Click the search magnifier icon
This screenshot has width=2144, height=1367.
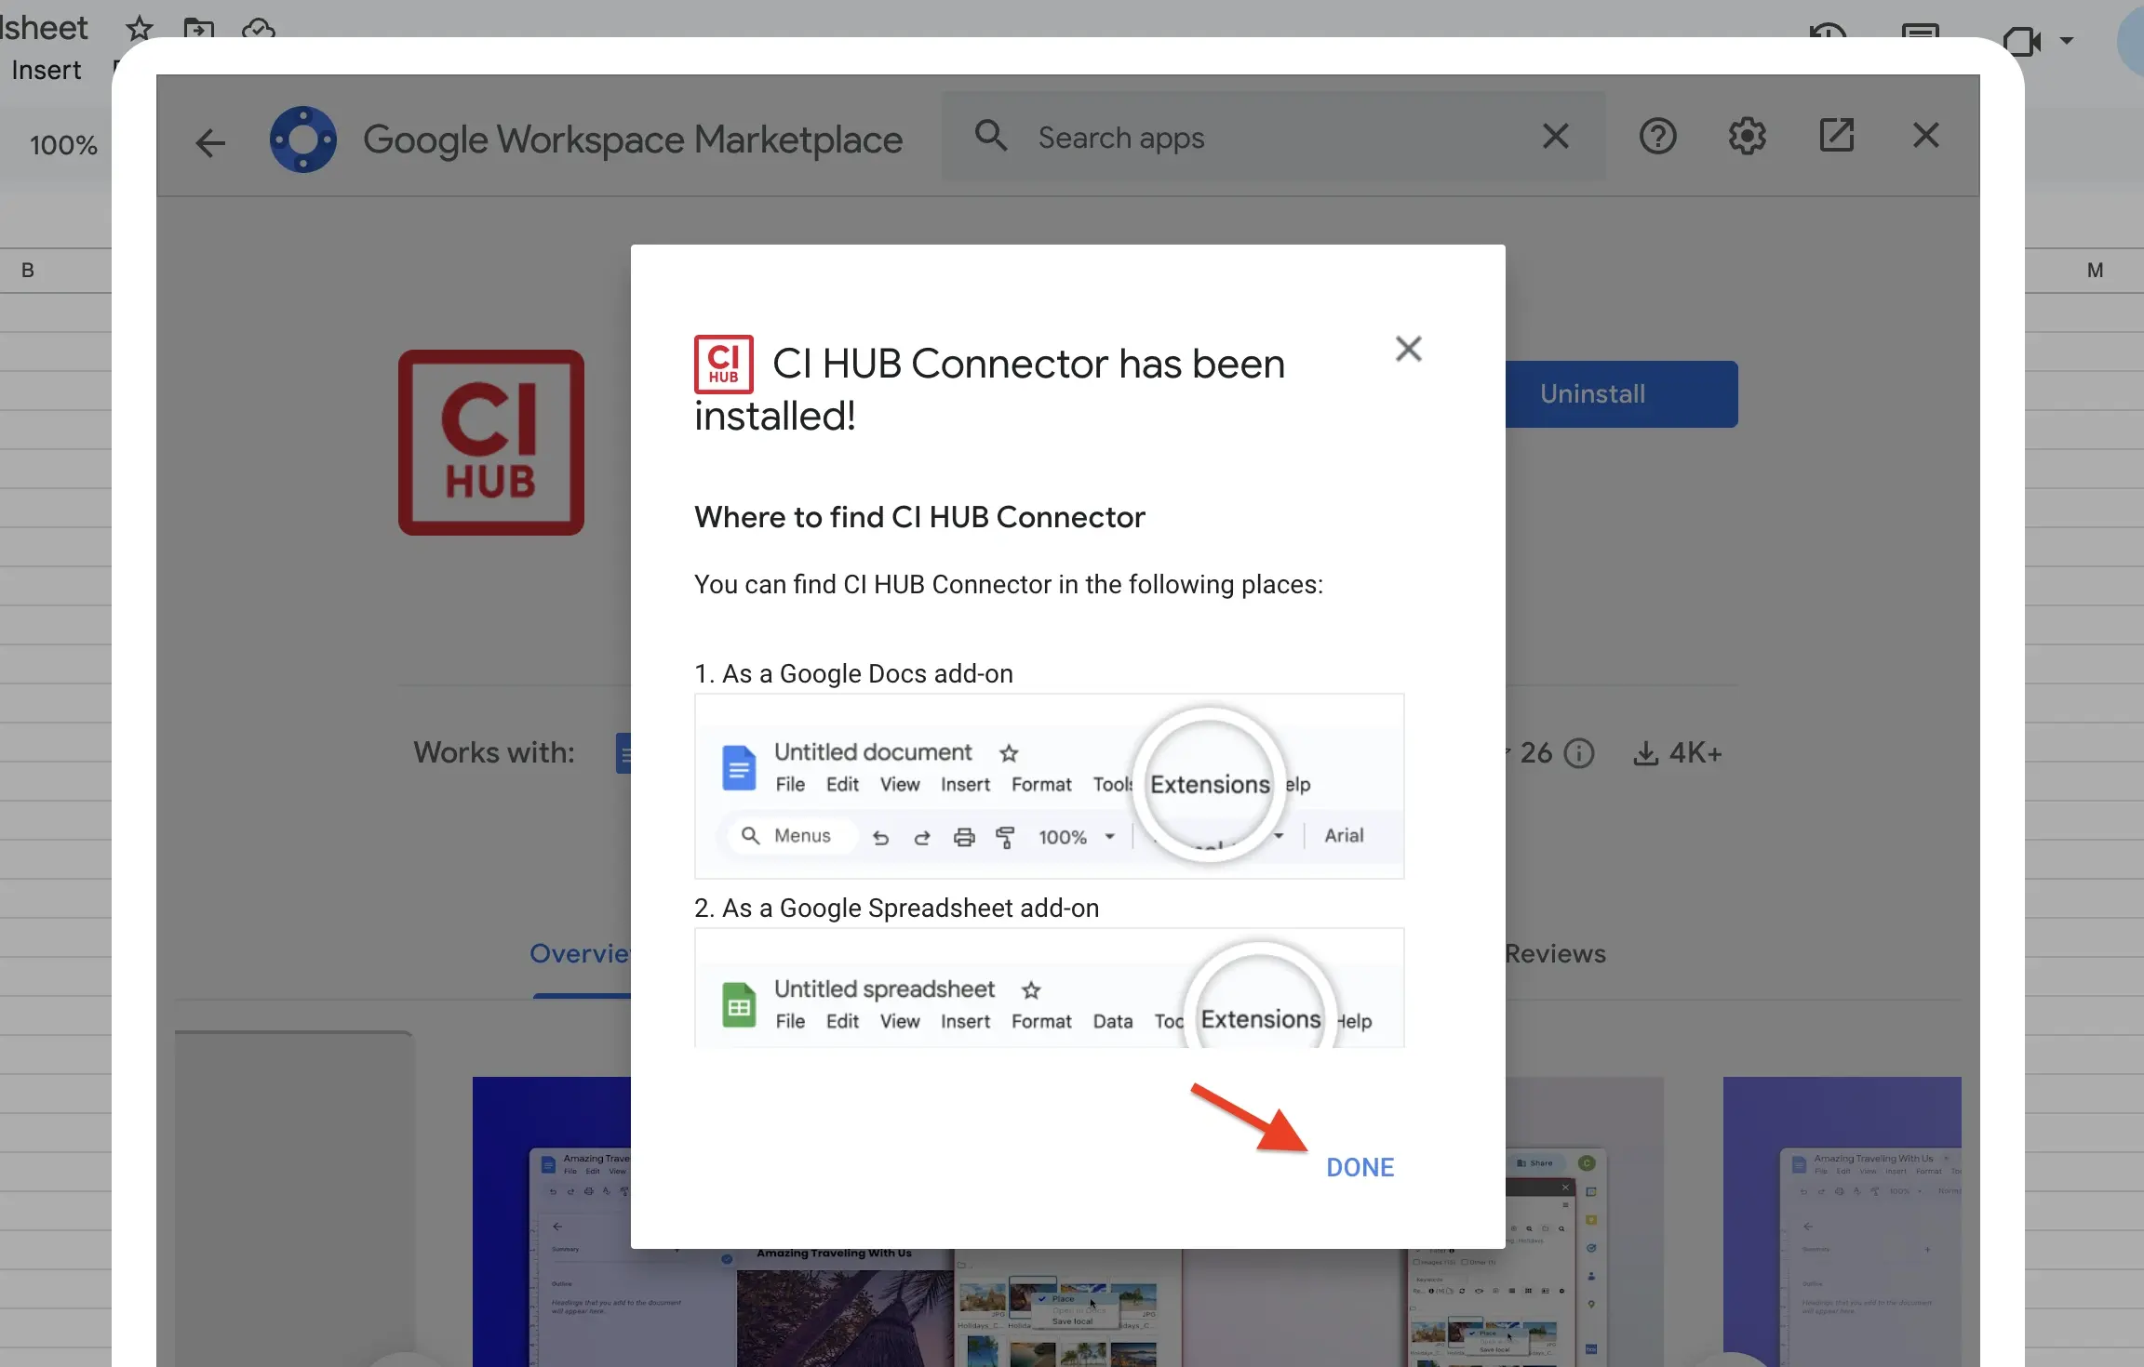coord(990,137)
